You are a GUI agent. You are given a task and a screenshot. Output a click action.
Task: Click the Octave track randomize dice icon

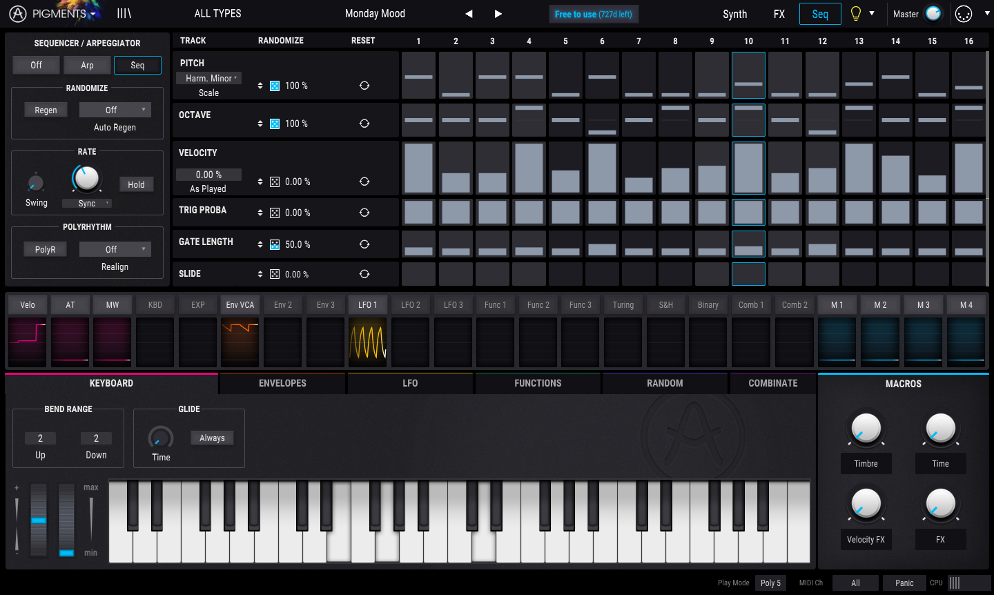coord(275,124)
